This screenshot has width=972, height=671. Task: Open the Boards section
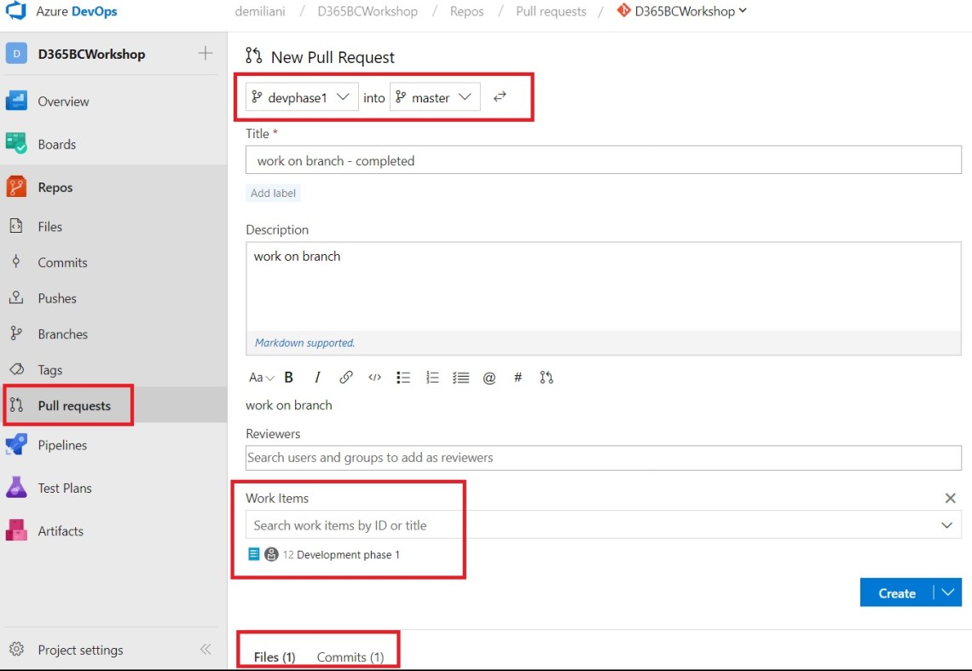59,144
